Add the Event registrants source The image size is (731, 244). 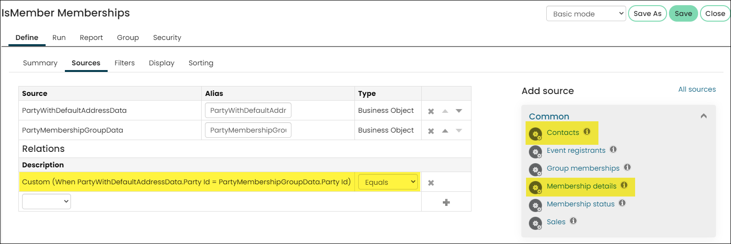click(576, 150)
